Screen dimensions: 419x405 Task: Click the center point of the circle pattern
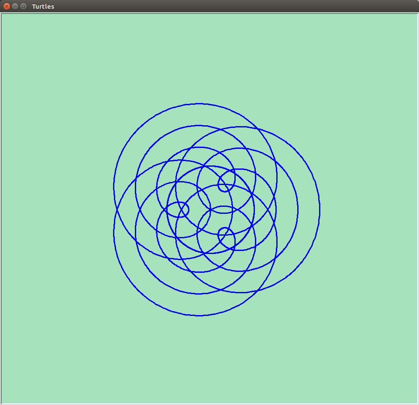(210, 209)
